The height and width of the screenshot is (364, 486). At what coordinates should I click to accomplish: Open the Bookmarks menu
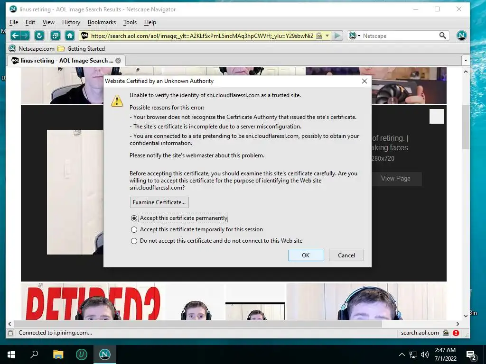(x=102, y=22)
